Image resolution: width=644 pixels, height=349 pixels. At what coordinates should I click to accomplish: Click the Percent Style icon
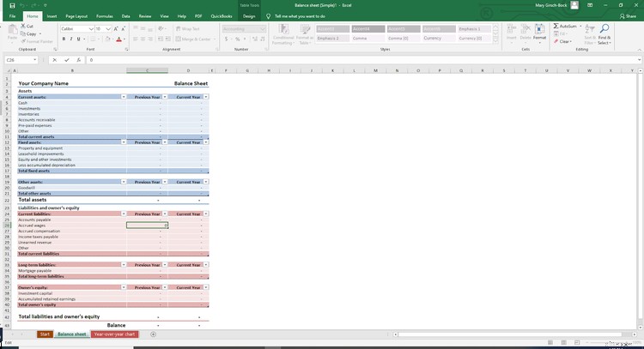tap(237, 39)
